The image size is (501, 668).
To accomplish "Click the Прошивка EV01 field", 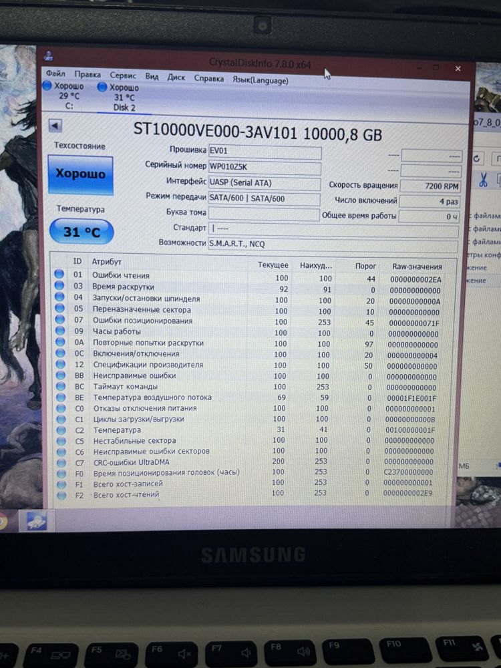I will point(265,151).
